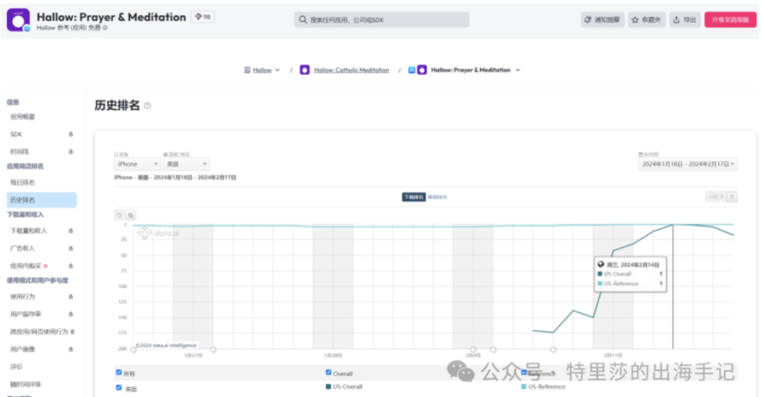Open 跨应用/网页使用行为 in the sidebar
This screenshot has height=397, width=762.
pyautogui.click(x=39, y=332)
